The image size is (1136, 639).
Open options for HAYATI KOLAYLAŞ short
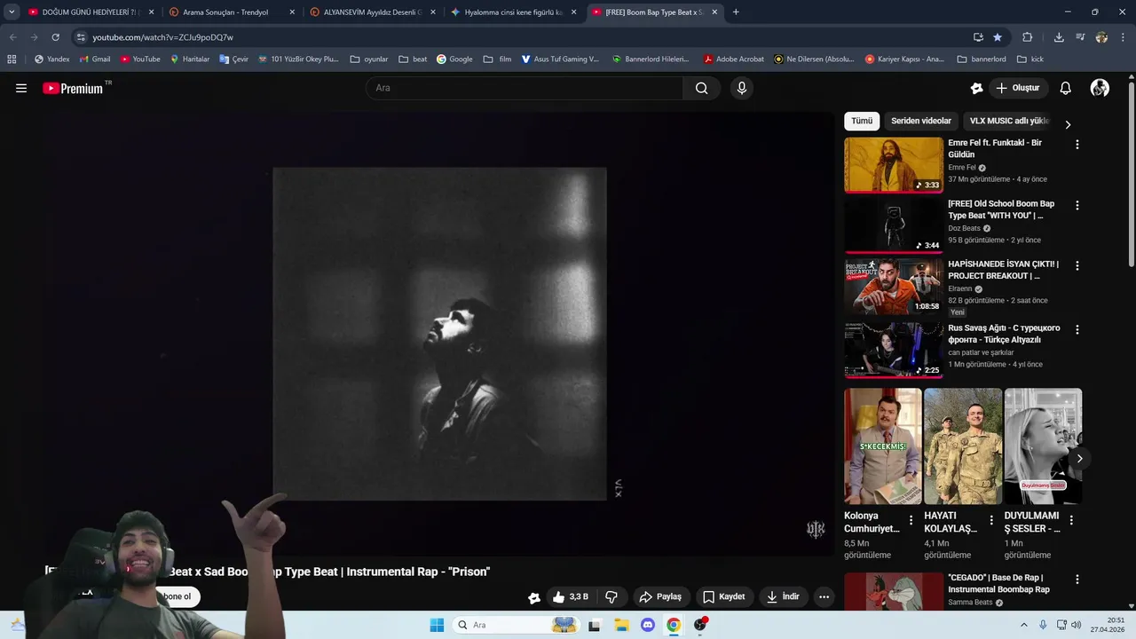pyautogui.click(x=990, y=520)
